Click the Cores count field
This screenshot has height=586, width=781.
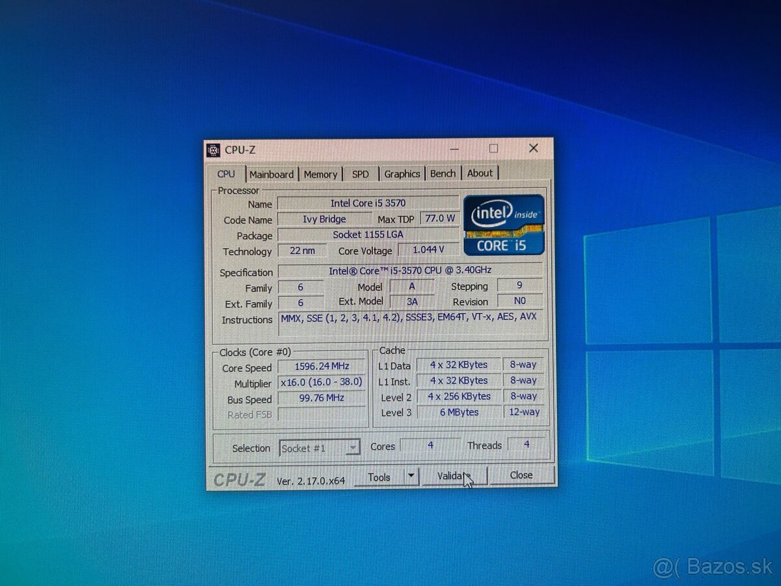click(430, 445)
